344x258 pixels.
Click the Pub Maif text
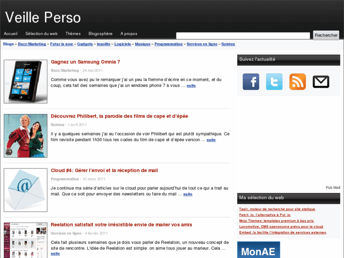point(333,187)
